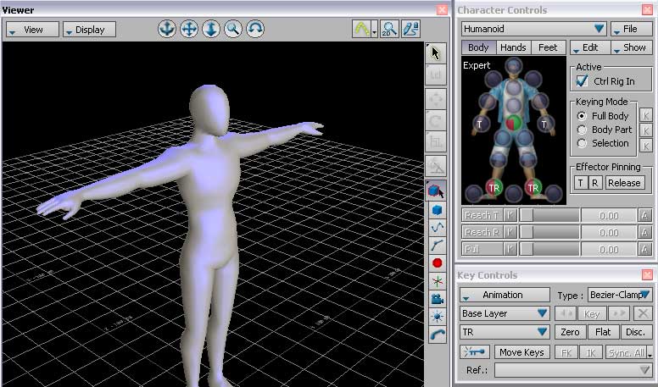Screen dimensions: 658x387
Task: Click the magnifying glass zoom icon
Action: [x=232, y=29]
